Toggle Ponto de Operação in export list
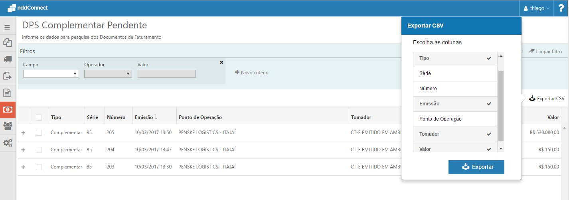This screenshot has width=569, height=200. 455,119
